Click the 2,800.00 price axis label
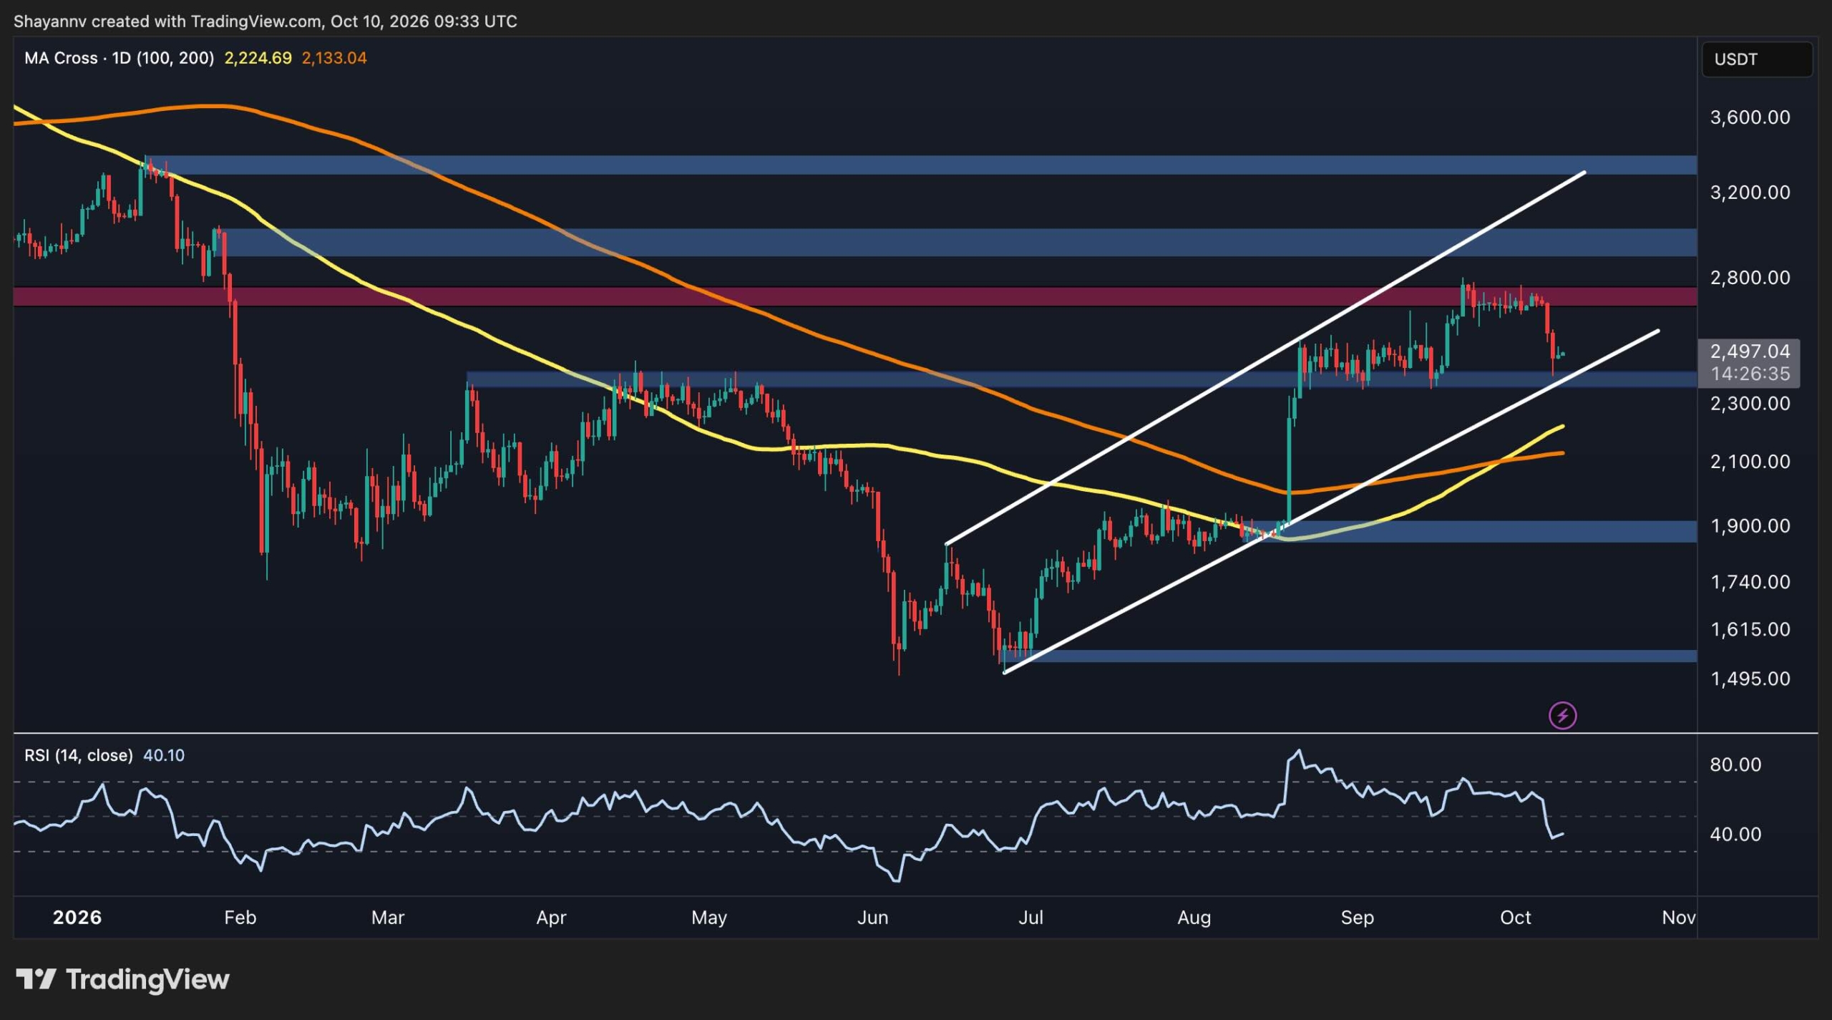1832x1020 pixels. pos(1750,278)
